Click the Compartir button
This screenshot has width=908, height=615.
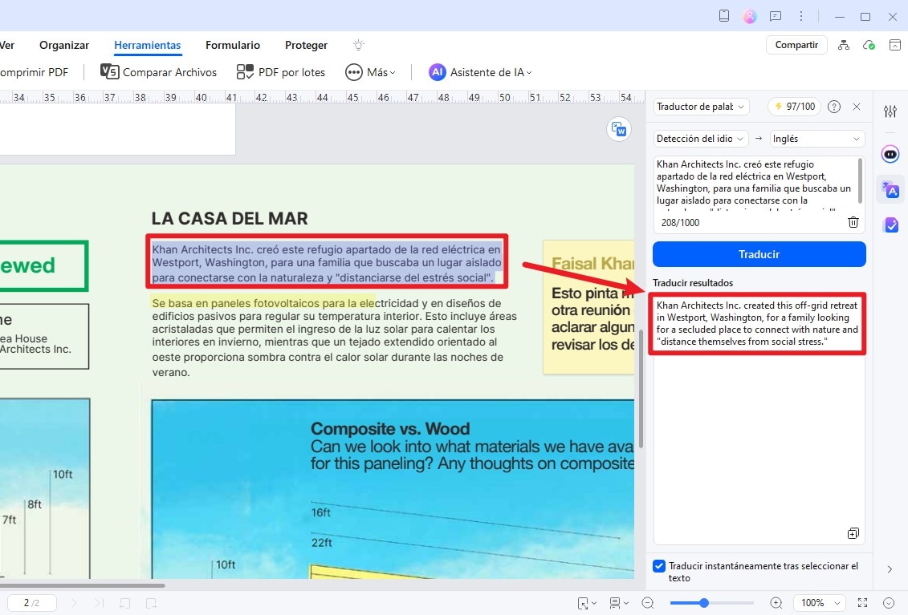[x=796, y=45]
